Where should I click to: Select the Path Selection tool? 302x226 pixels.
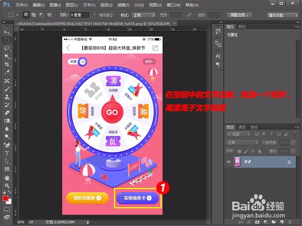pos(7,161)
